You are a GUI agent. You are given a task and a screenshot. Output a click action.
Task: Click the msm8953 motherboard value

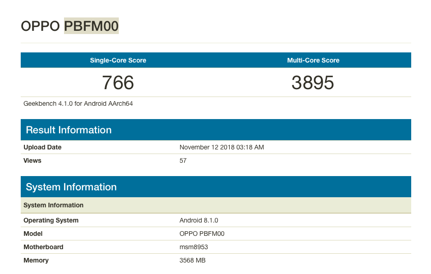click(x=193, y=247)
